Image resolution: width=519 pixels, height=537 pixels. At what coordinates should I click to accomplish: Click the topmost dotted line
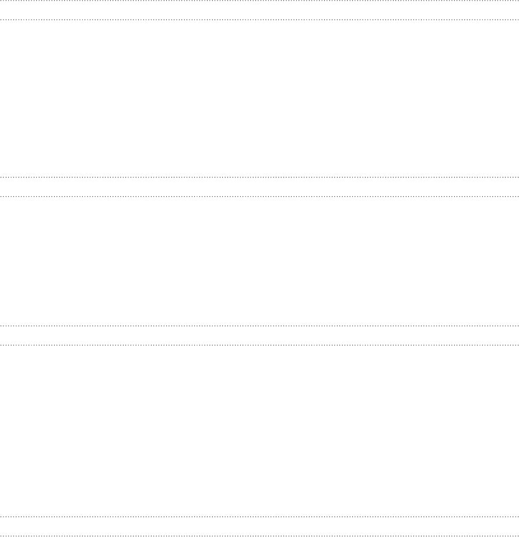click(x=259, y=1)
